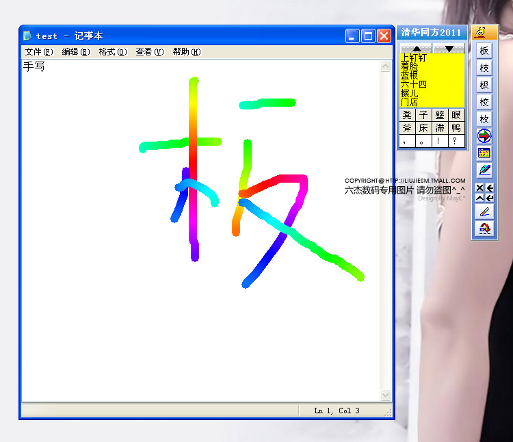Screen dimensions: 513x442
Task: Choose phrase 擦儿 in yellow list
Action: pos(409,93)
